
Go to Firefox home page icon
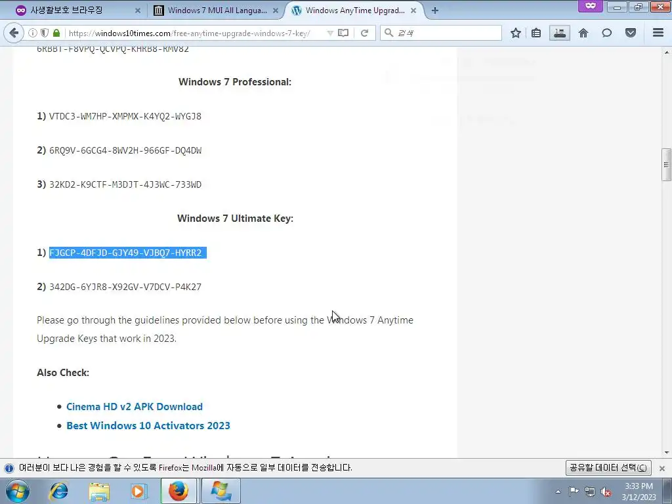[583, 33]
